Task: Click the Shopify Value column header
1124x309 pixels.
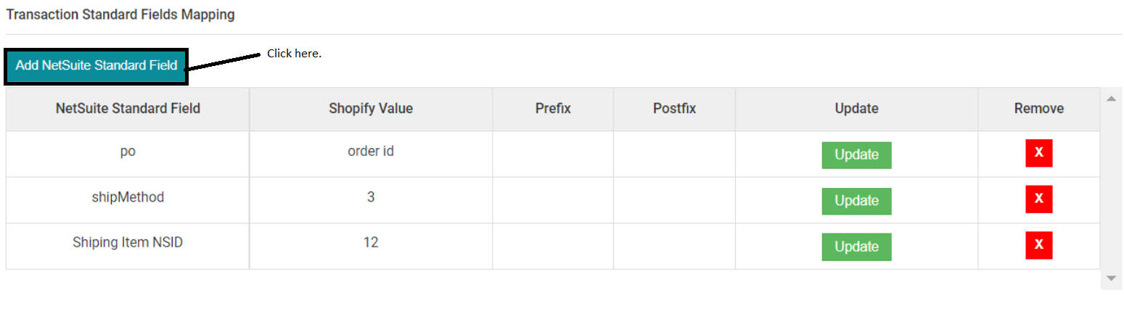Action: coord(371,109)
